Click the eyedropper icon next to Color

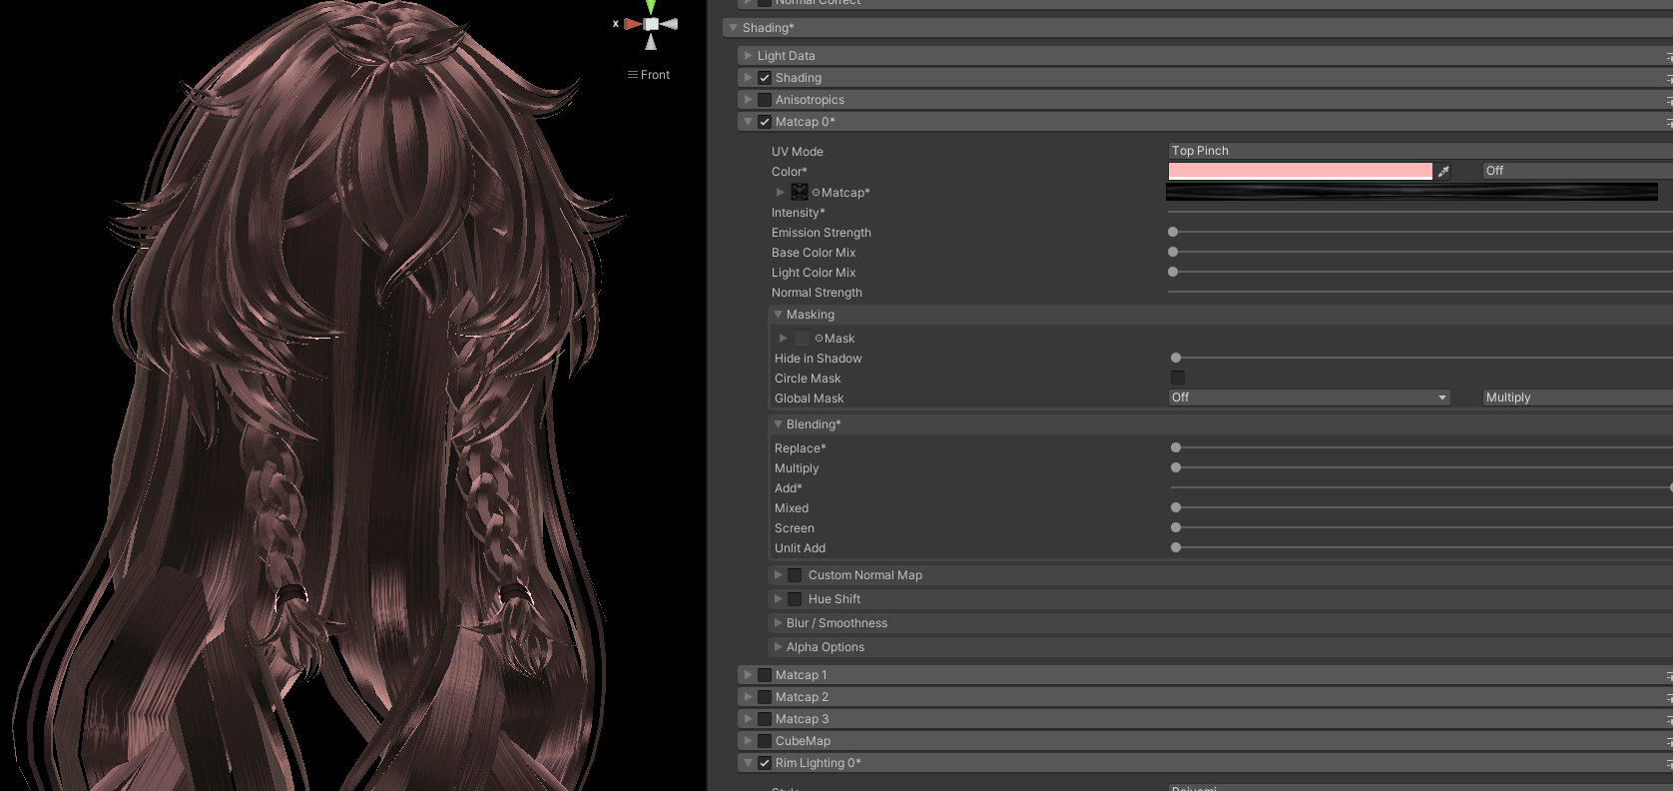[1443, 172]
